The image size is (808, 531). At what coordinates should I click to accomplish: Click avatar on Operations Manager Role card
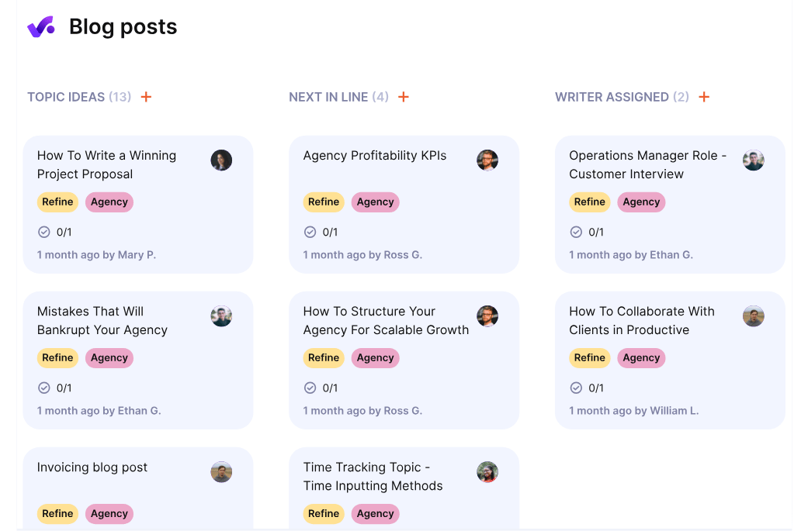(x=754, y=160)
